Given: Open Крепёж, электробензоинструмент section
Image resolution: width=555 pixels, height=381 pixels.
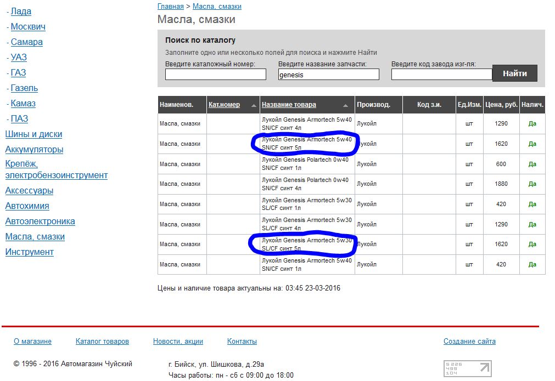Looking at the screenshot, I should point(57,169).
